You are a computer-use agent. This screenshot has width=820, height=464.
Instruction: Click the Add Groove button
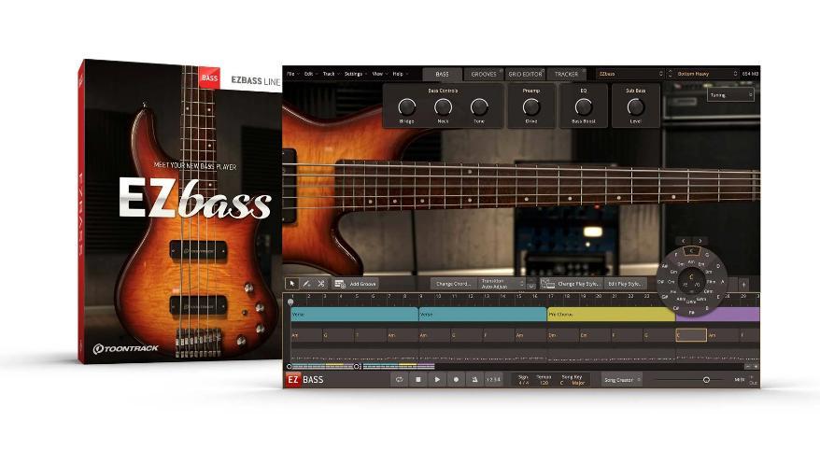tap(357, 284)
